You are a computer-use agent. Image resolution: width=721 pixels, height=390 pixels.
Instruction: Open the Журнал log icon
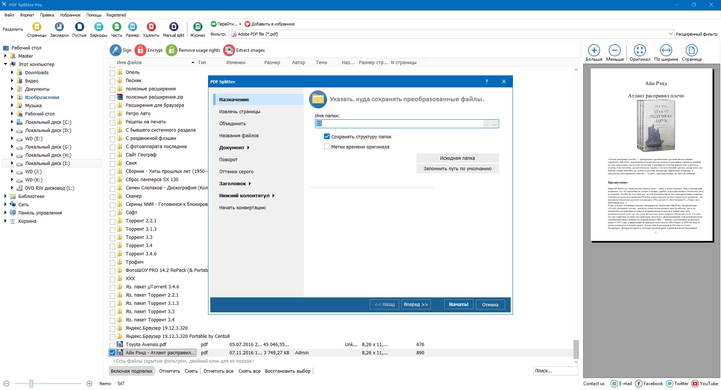(198, 29)
